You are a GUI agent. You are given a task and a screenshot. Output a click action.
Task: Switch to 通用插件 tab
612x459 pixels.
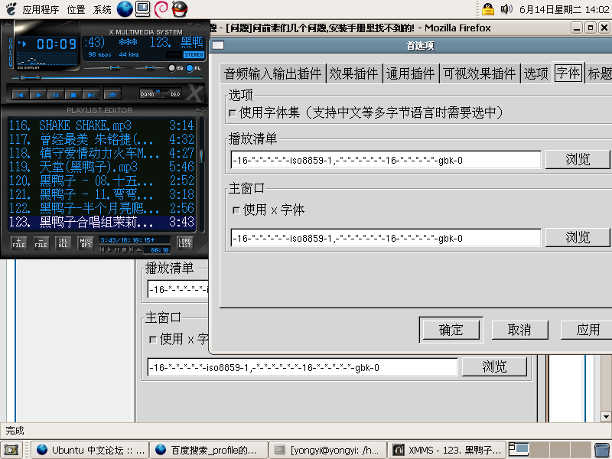pos(410,73)
